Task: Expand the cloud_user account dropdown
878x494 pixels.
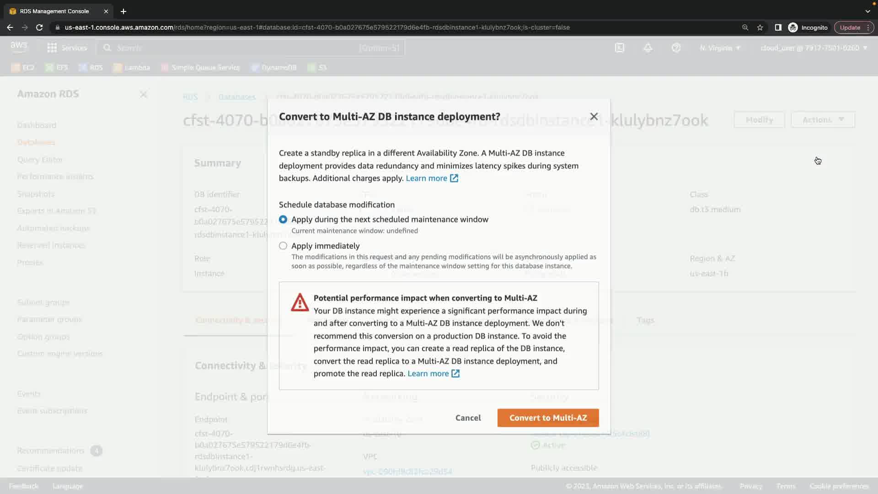Action: (x=814, y=48)
